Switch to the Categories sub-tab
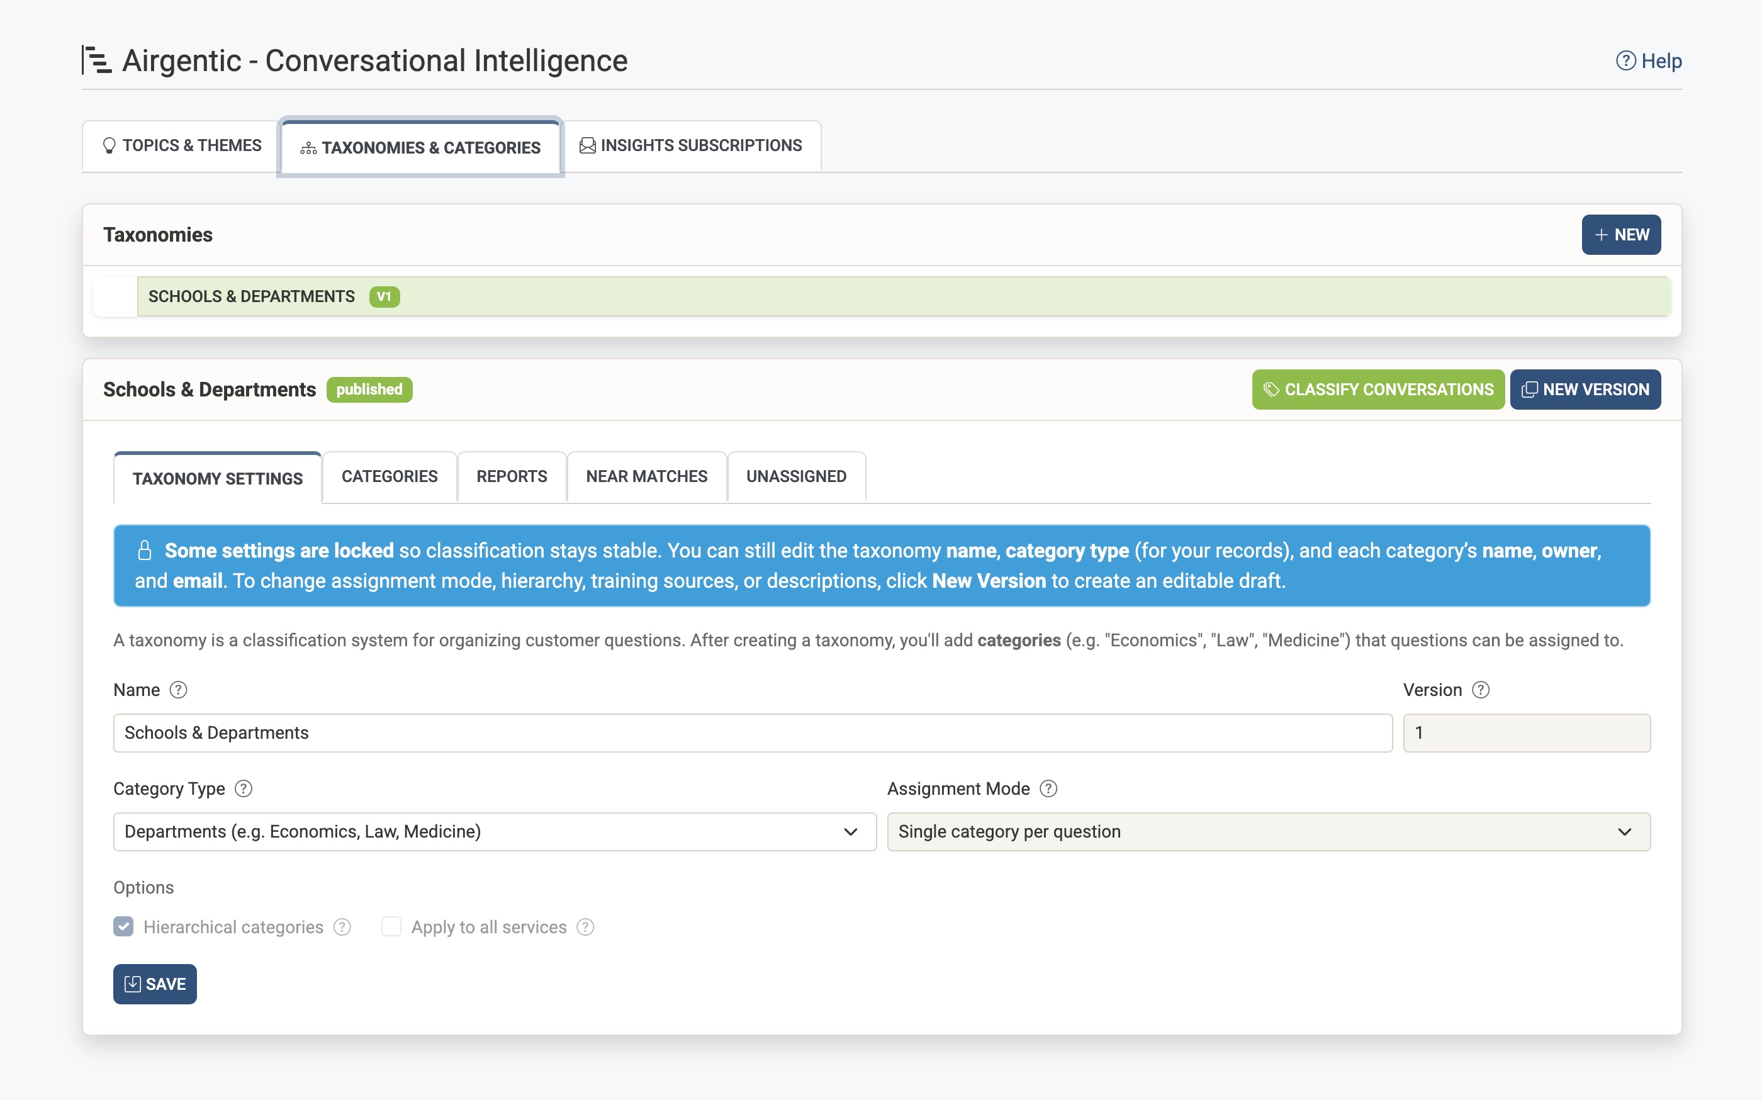The width and height of the screenshot is (1762, 1100). 389,476
